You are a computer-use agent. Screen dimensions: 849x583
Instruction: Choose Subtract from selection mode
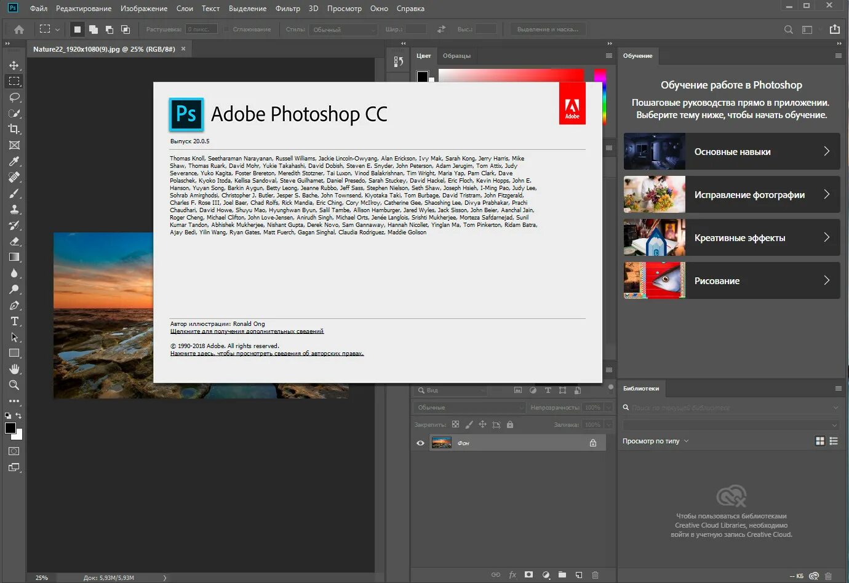tap(110, 29)
